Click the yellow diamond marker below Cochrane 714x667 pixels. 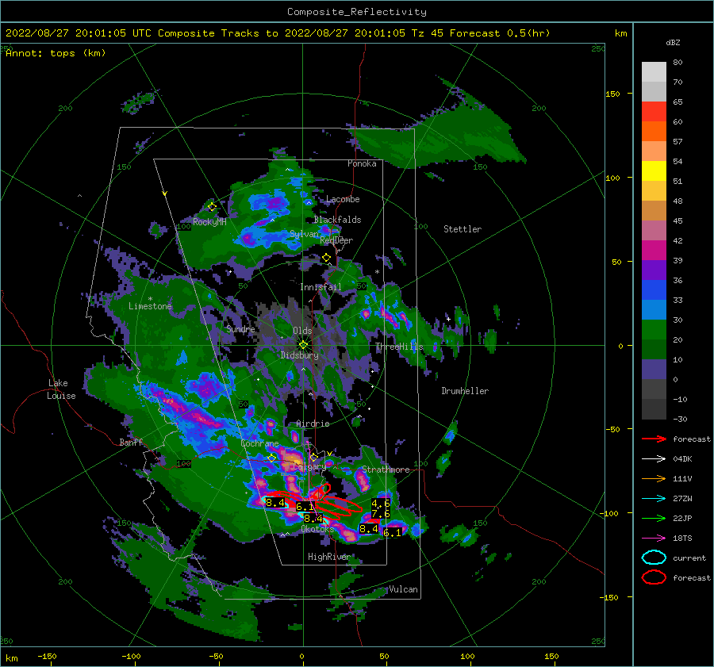(271, 458)
